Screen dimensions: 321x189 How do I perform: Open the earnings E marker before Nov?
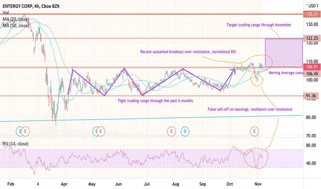click(255, 131)
